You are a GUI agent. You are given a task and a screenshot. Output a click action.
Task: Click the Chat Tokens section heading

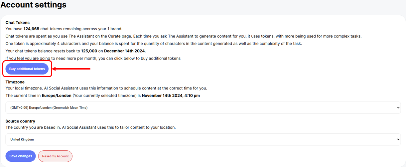[18, 23]
